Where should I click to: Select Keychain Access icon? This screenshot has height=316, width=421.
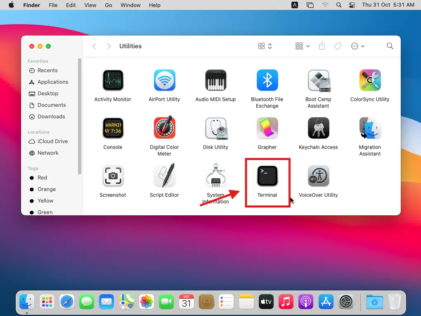click(x=319, y=128)
